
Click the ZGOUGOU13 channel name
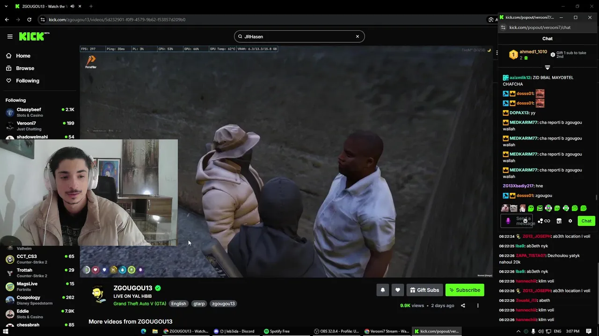tap(133, 288)
